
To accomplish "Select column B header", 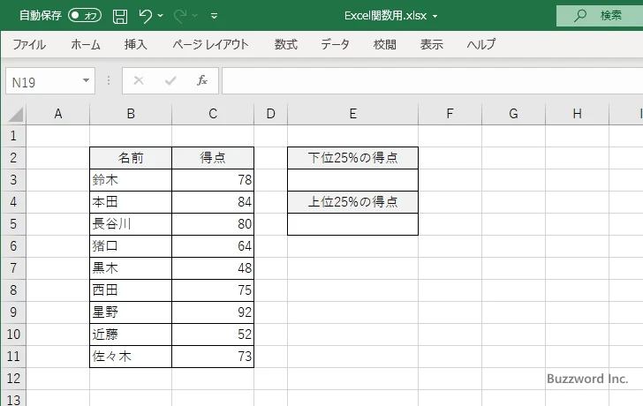I will point(131,114).
